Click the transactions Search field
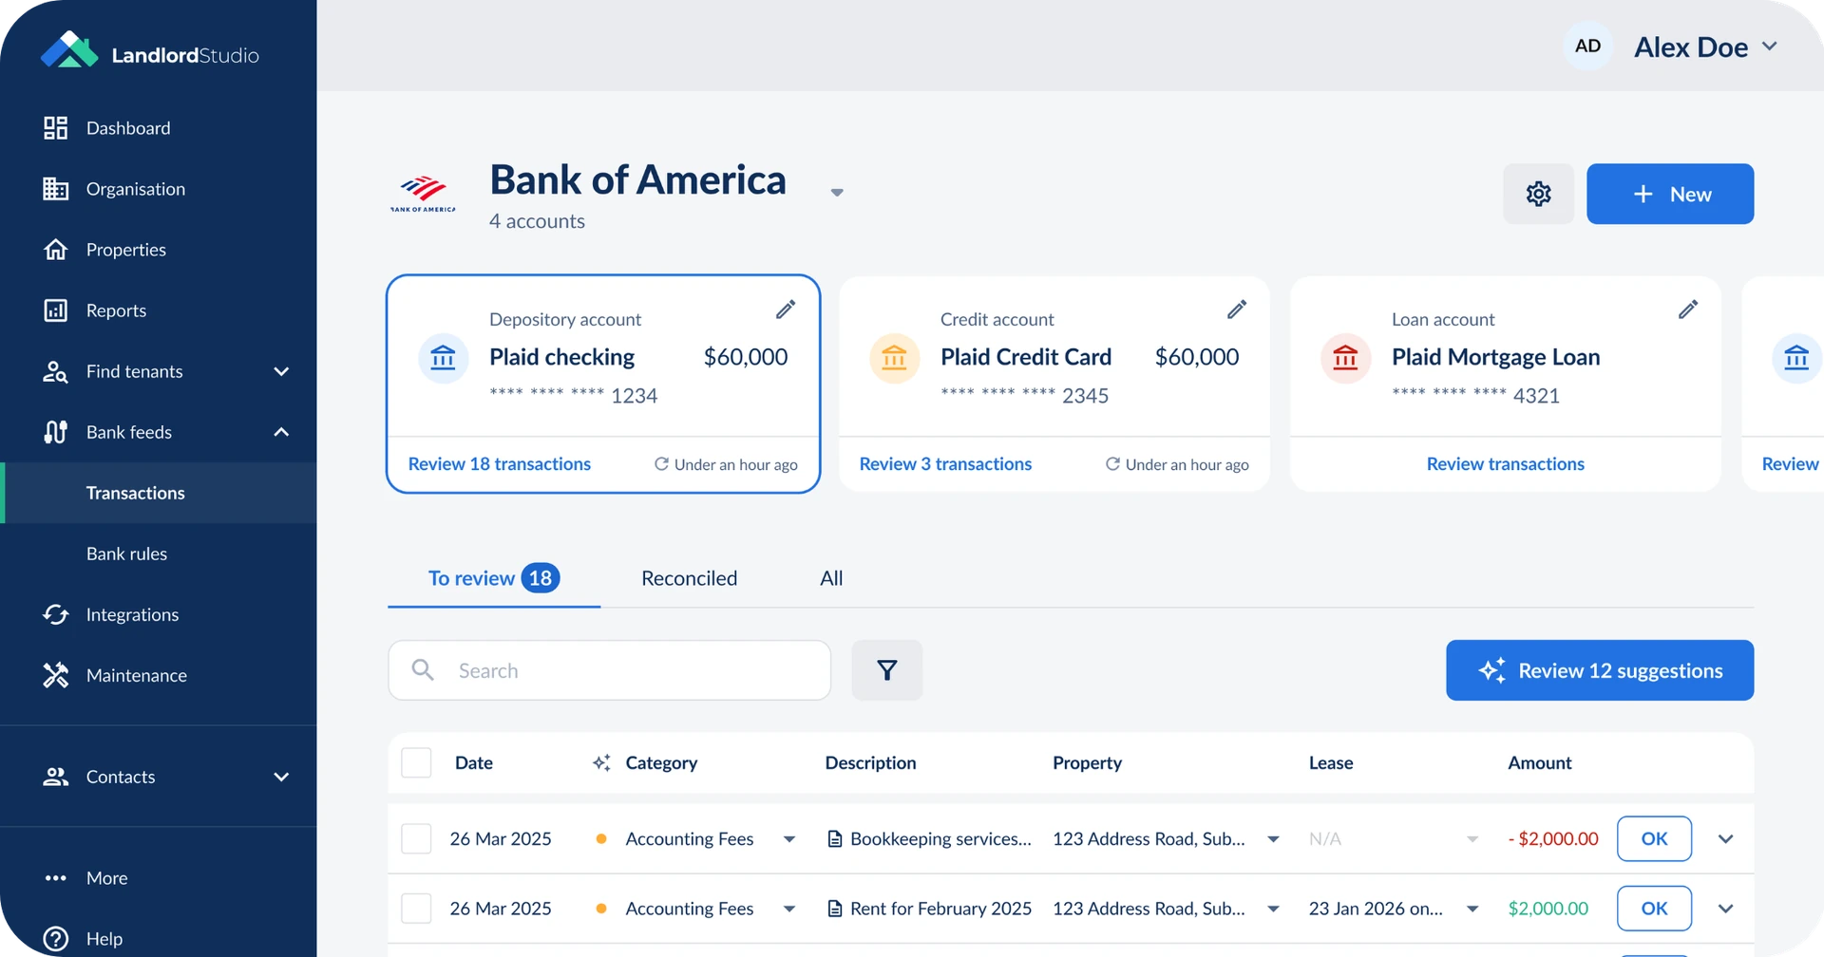 [x=609, y=670]
